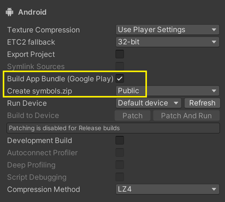Click the Patching is disabled message box
This screenshot has width=225, height=202.
(x=113, y=128)
